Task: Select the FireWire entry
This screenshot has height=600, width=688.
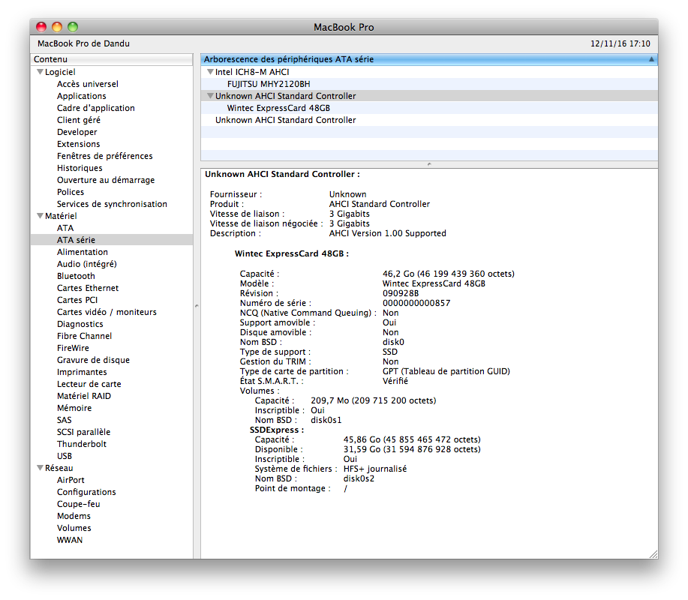Action: click(73, 348)
